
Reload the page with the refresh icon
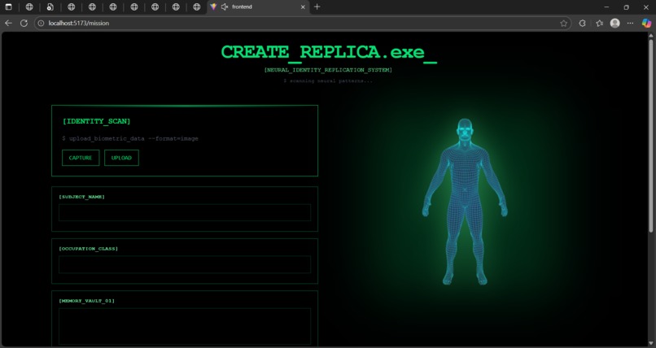24,24
